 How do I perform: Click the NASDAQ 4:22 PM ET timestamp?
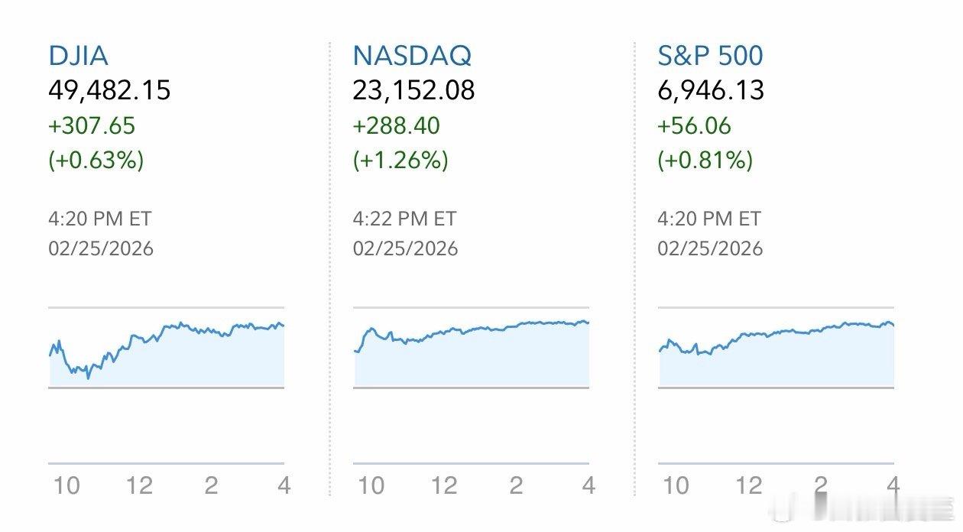404,219
